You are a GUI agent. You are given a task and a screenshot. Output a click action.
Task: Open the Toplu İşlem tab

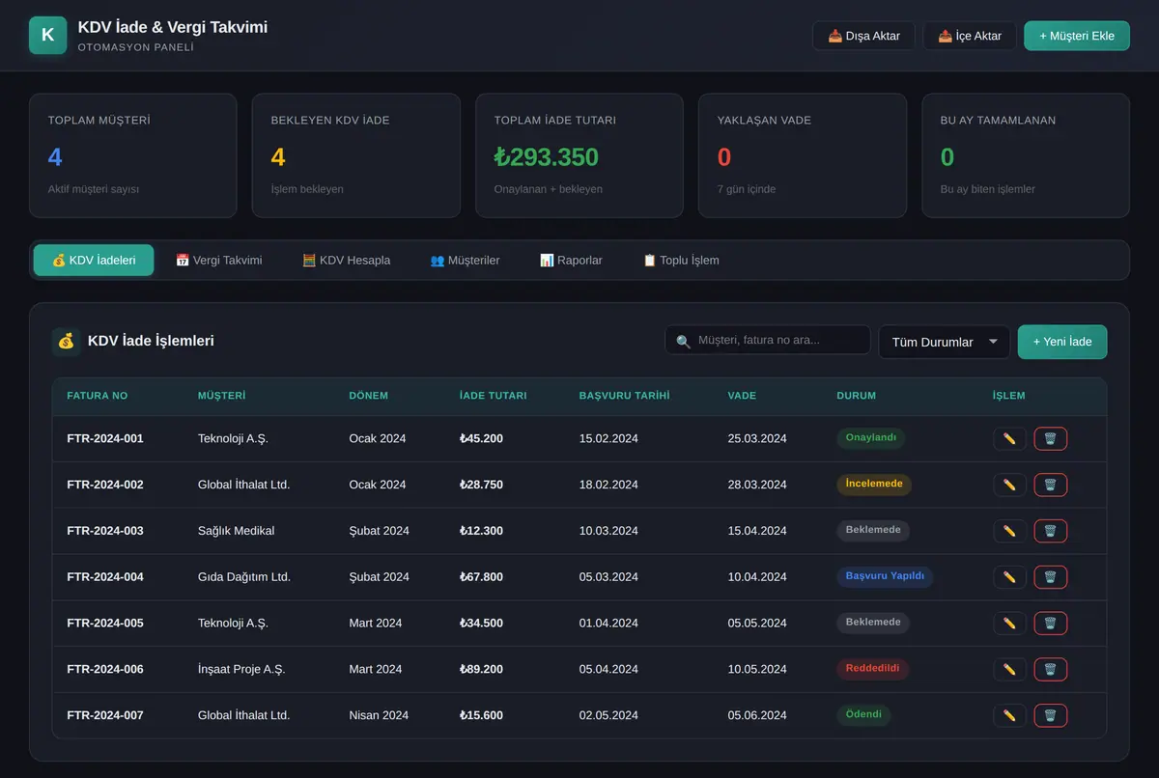[x=681, y=260]
